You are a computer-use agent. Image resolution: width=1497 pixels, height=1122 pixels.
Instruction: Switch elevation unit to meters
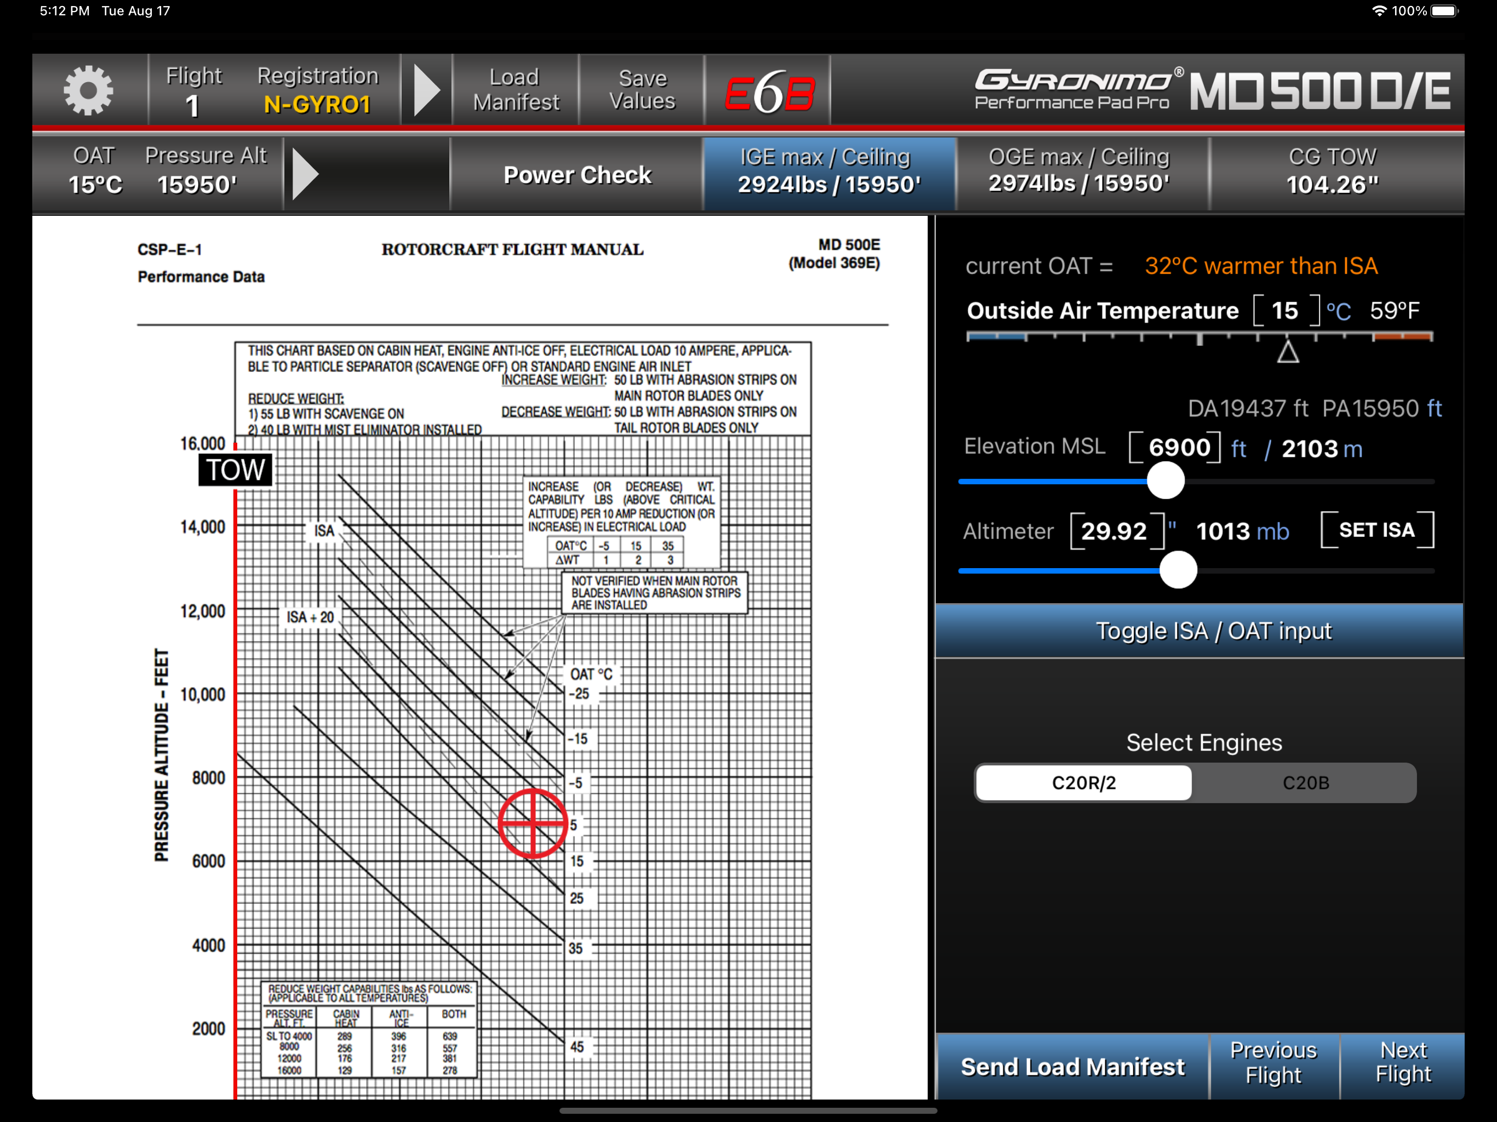point(1353,449)
